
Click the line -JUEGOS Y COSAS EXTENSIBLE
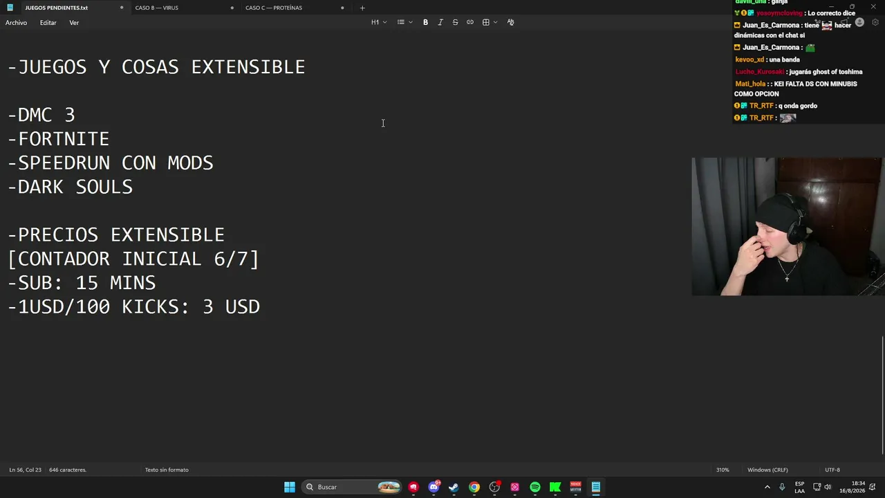tap(156, 67)
